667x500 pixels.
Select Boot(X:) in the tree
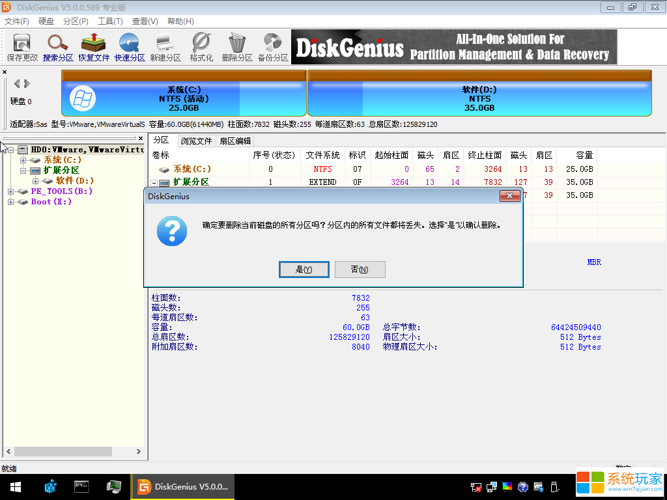51,202
